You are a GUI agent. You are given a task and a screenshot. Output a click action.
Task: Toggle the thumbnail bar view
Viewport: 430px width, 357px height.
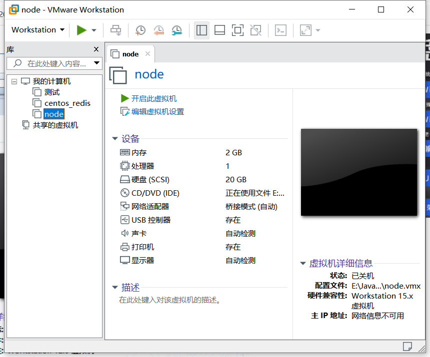[x=219, y=30]
